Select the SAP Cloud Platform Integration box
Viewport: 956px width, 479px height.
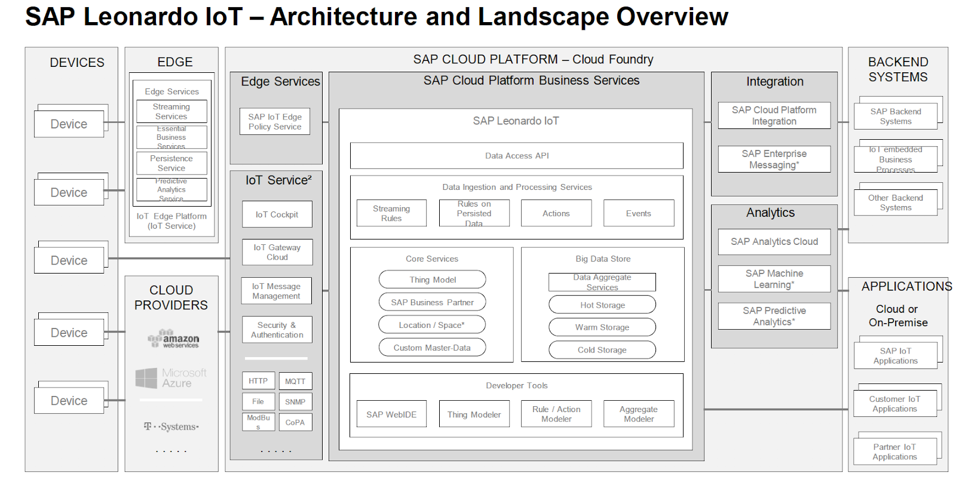pyautogui.click(x=774, y=115)
